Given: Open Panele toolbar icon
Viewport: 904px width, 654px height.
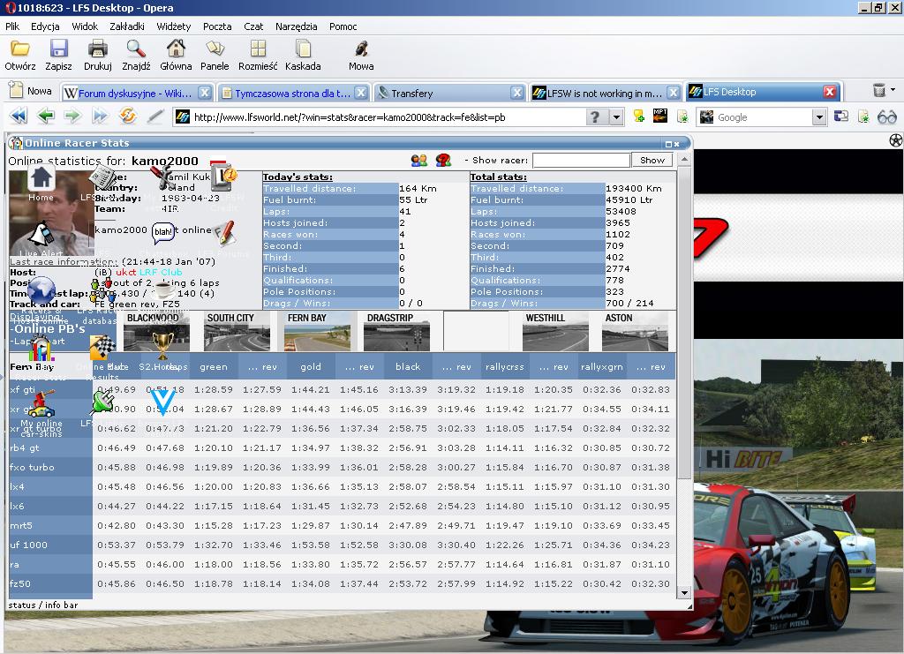Looking at the screenshot, I should [215, 49].
